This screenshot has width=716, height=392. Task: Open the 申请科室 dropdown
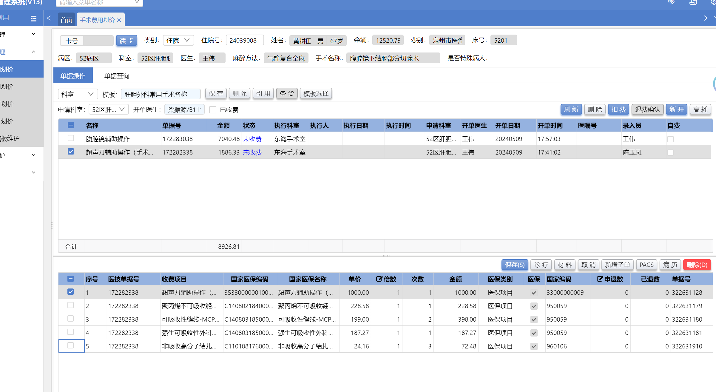click(108, 109)
